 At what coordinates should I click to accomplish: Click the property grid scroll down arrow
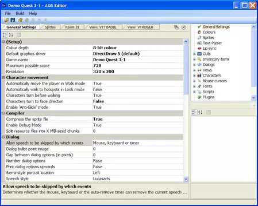(x=186, y=179)
